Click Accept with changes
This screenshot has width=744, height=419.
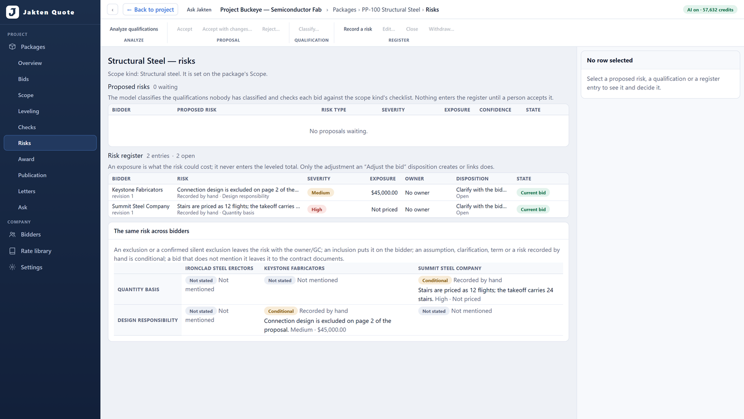tap(227, 29)
